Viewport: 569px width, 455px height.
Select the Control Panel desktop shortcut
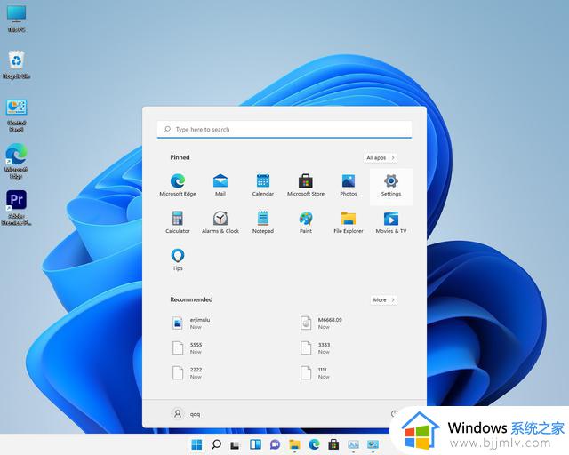[16, 115]
